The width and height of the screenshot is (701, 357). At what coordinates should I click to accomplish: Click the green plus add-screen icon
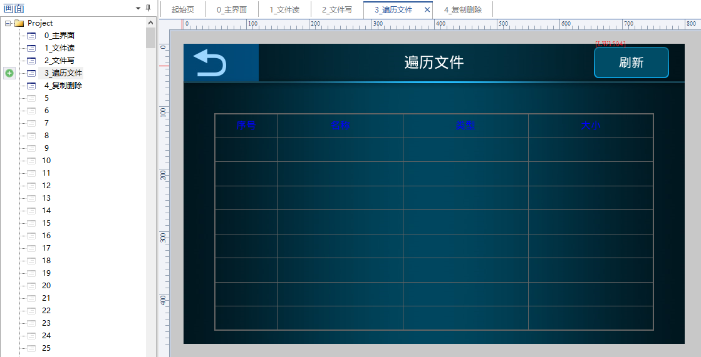click(9, 73)
